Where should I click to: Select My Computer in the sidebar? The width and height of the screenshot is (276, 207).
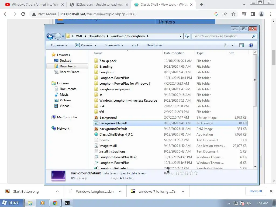coord(67,117)
